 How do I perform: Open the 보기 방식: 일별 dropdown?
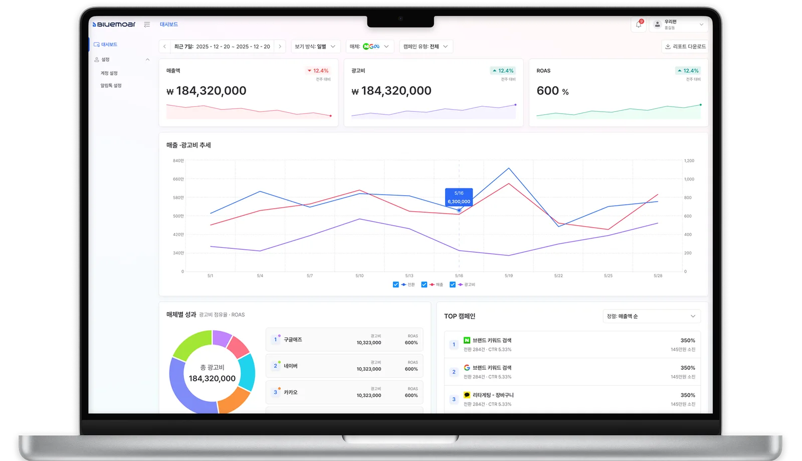[x=315, y=47]
